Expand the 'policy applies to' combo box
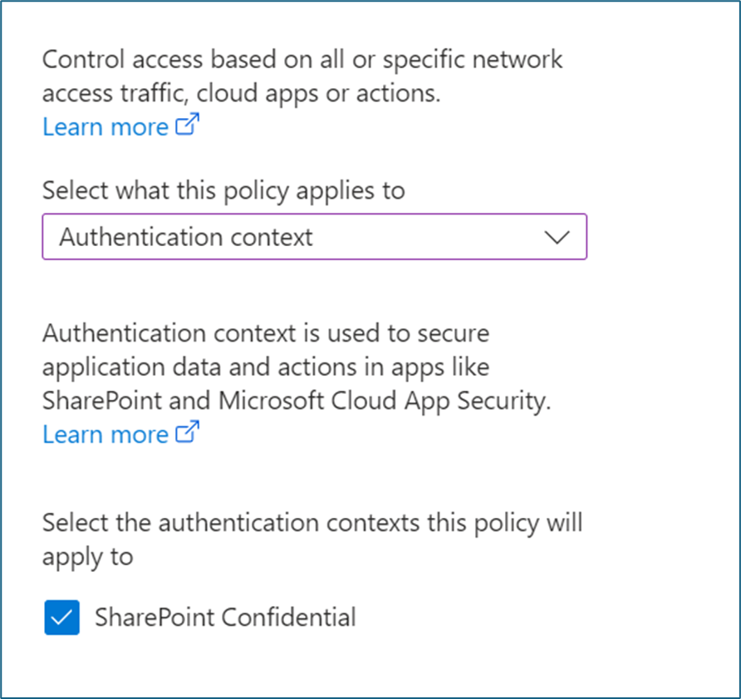Image resolution: width=741 pixels, height=699 pixels. tap(314, 237)
